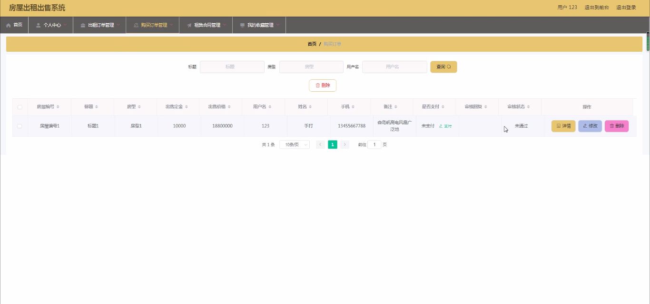The width and height of the screenshot is (650, 304).
Task: Click the 前往 page number input
Action: coord(374,144)
